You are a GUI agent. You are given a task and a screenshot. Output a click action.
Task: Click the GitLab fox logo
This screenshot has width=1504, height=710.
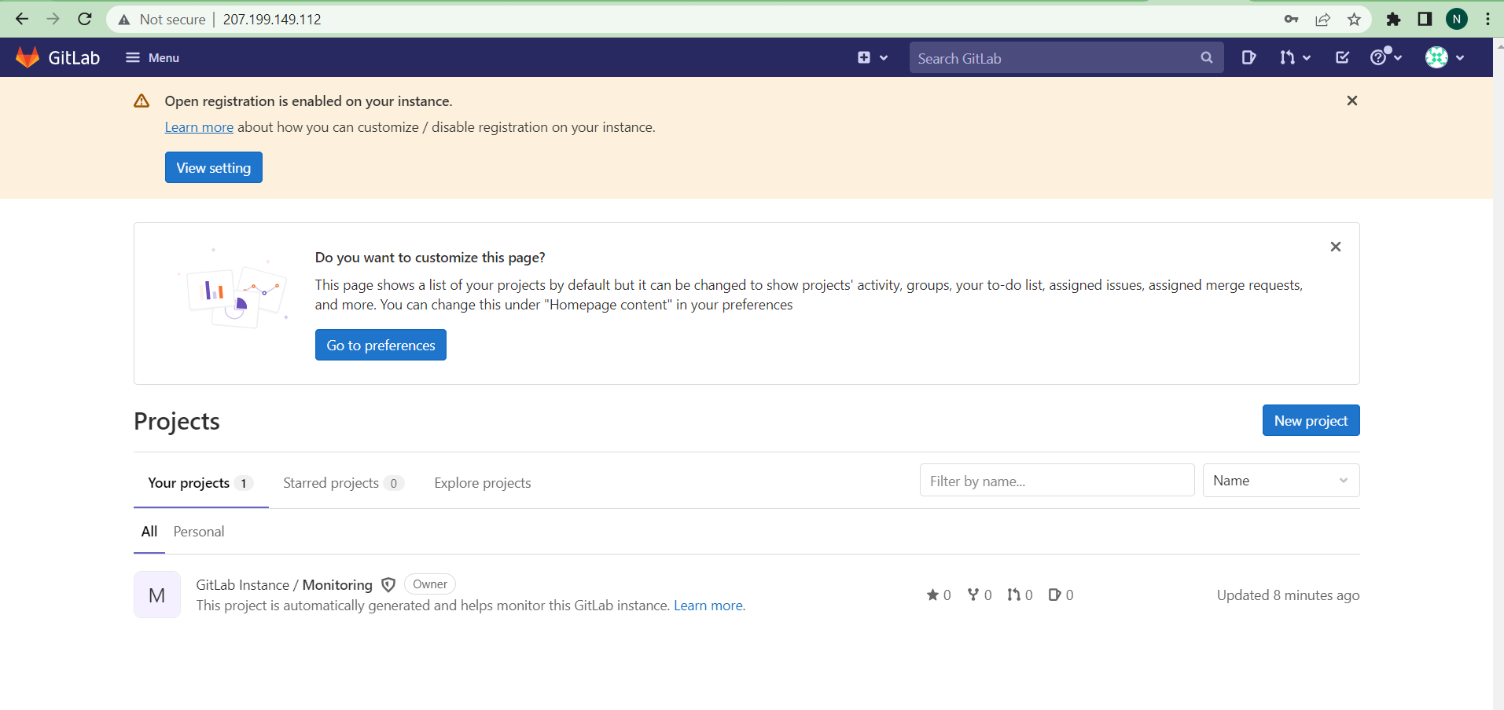click(x=28, y=57)
